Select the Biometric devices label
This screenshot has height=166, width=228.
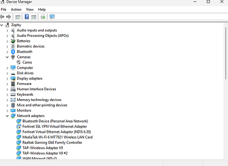pos(30,46)
